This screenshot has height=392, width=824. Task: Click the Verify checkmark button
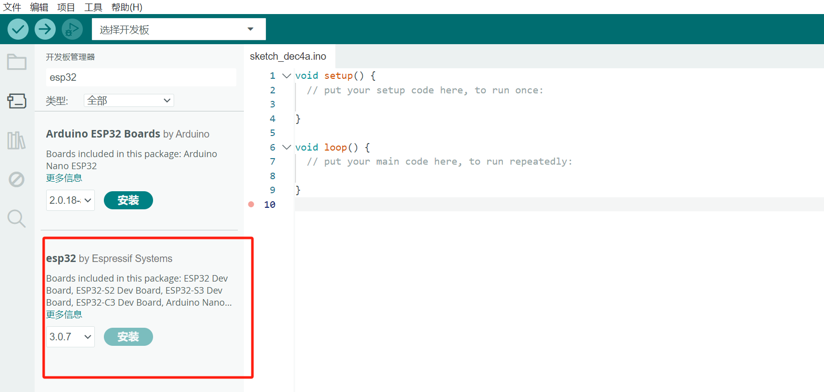pos(18,29)
